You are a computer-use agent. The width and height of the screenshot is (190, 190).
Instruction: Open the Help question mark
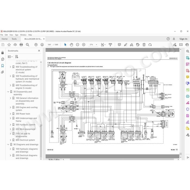pos(168,39)
